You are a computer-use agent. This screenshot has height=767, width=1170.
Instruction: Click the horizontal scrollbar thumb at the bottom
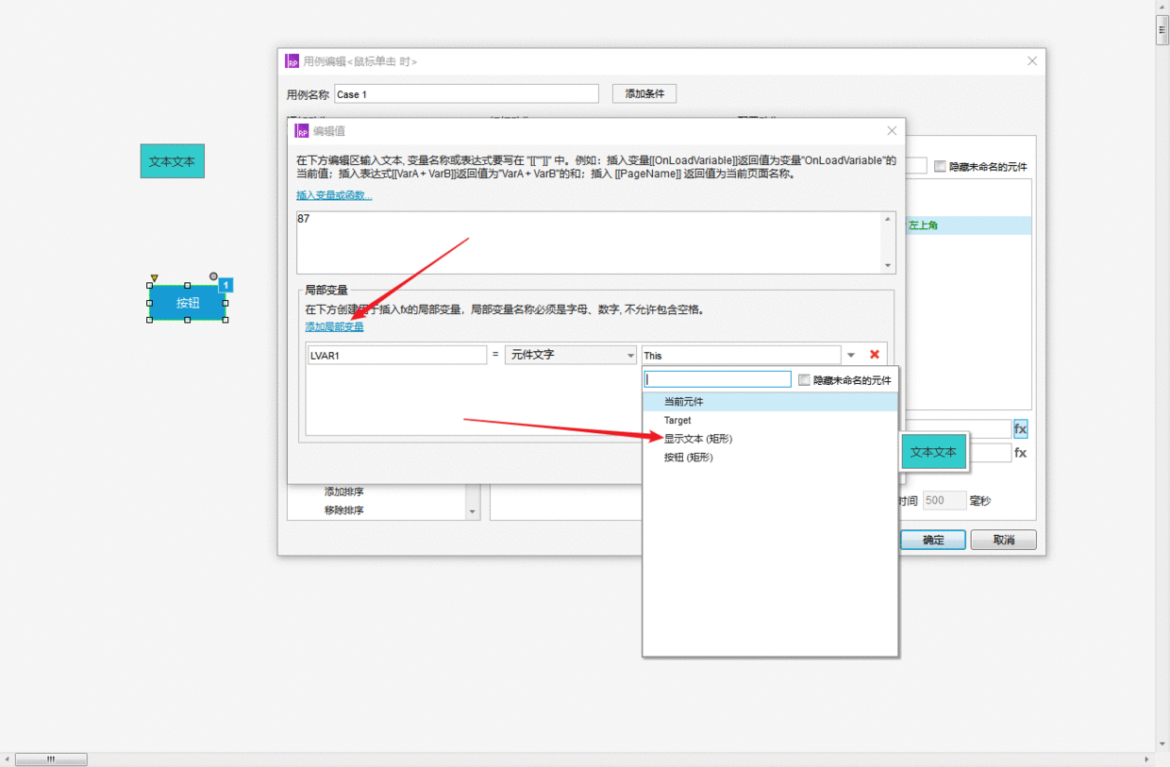(x=51, y=759)
